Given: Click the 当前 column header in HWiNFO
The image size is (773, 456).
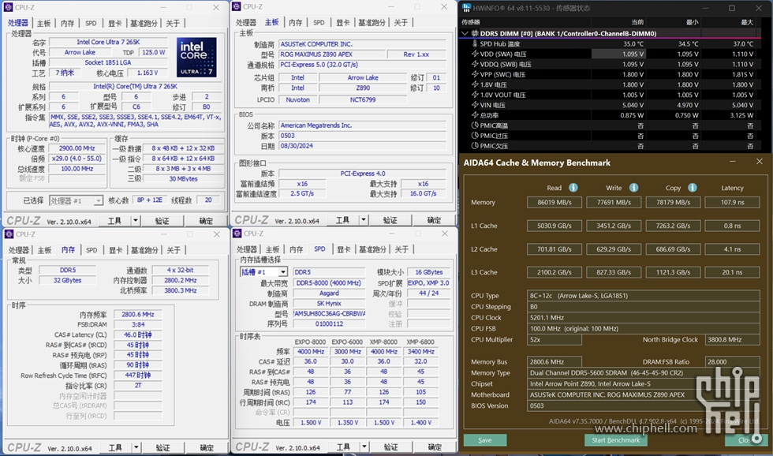Looking at the screenshot, I should 637,22.
